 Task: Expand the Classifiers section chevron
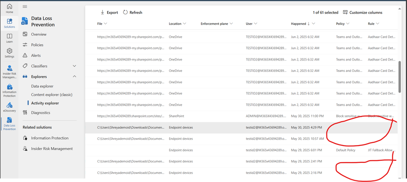click(75, 66)
